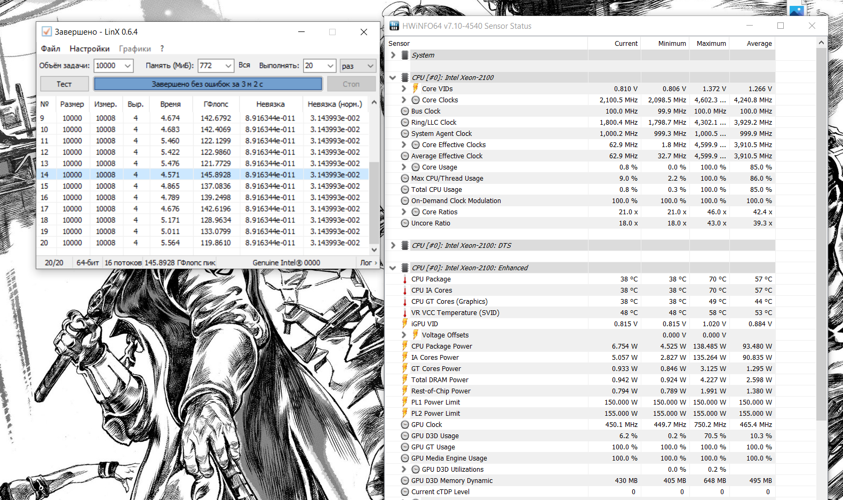Select the Total CPU Usage sensor icon
843x500 pixels.
pos(405,189)
